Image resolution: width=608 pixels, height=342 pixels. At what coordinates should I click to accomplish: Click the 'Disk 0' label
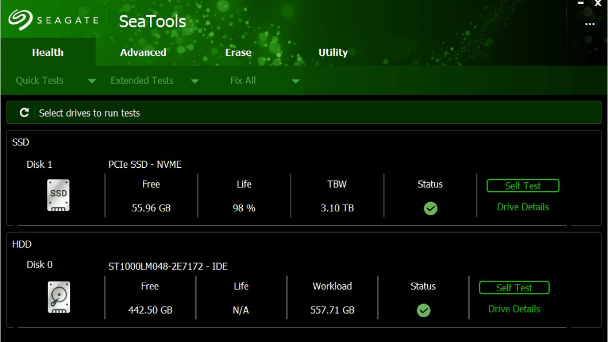[x=40, y=265]
